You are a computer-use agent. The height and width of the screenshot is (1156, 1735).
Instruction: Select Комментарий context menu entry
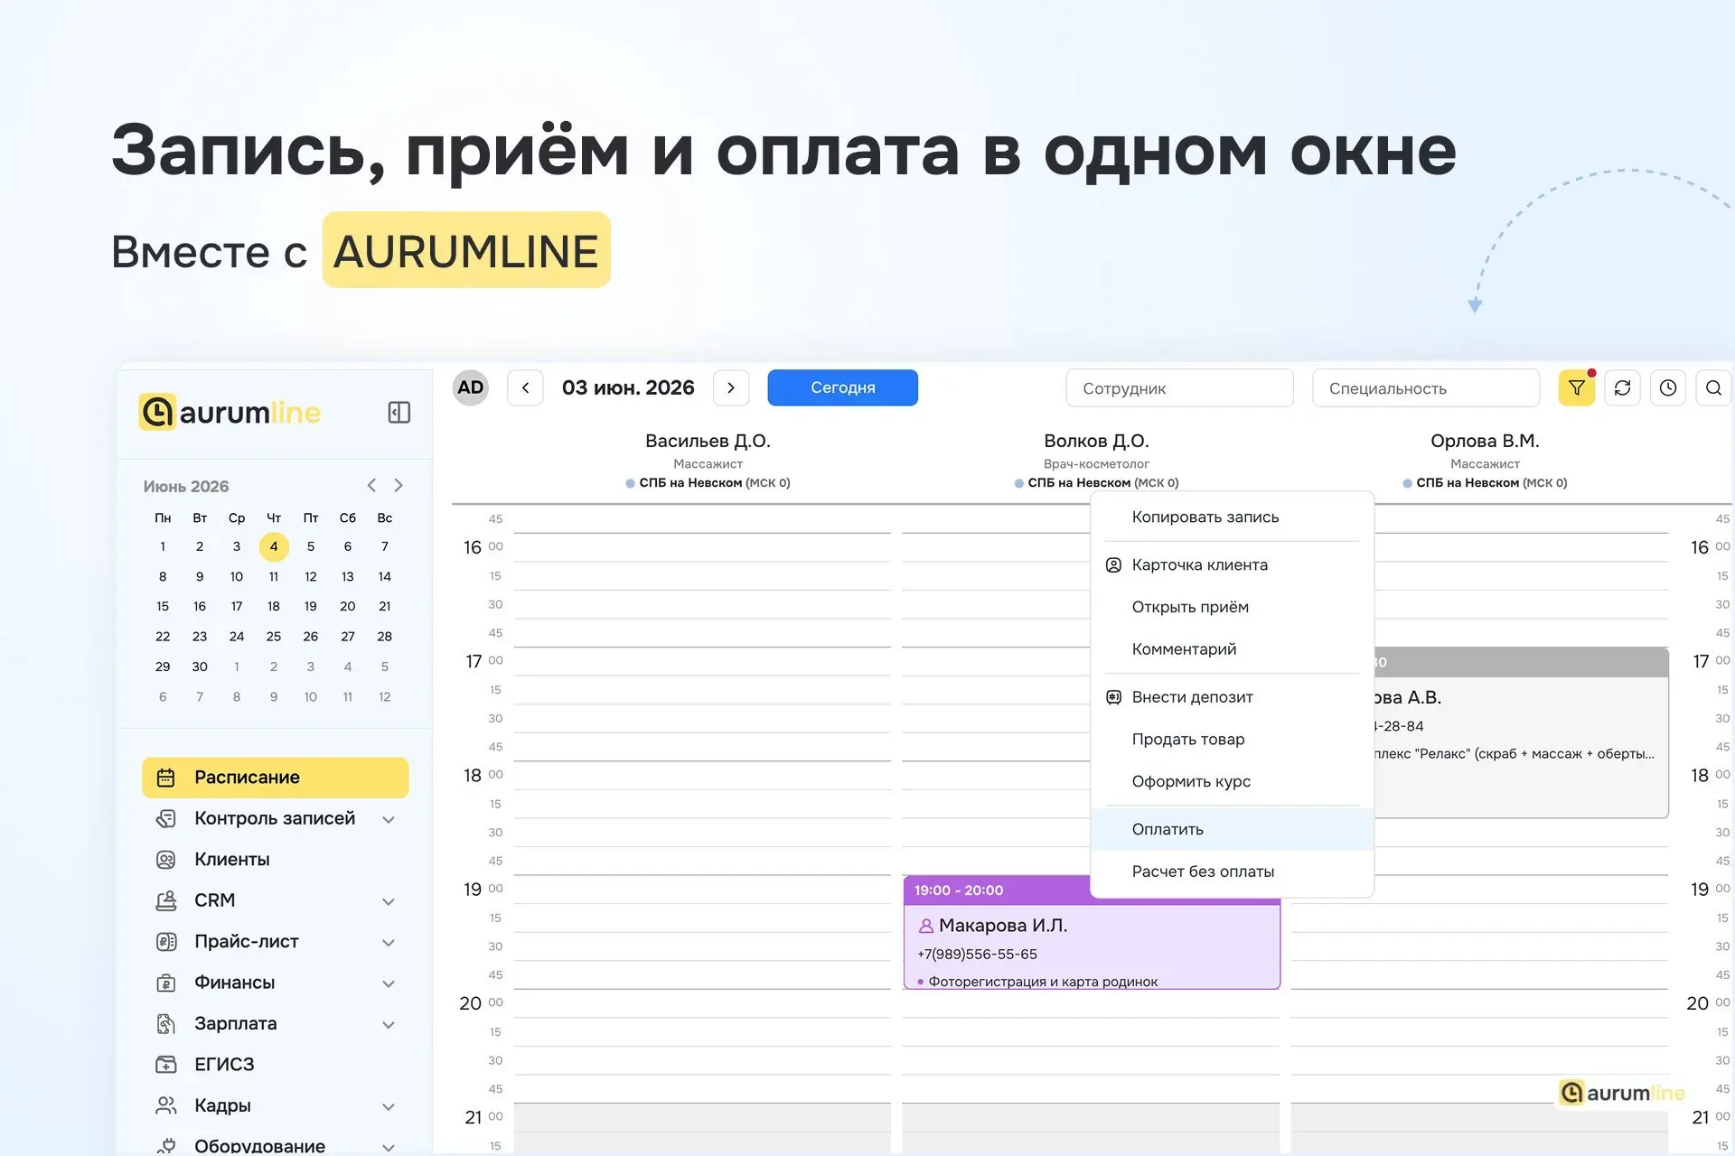coord(1233,649)
